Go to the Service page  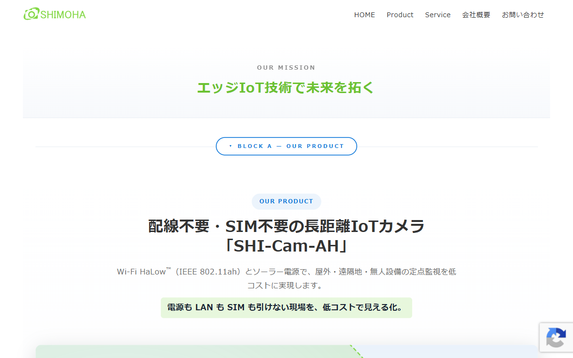pyautogui.click(x=438, y=15)
